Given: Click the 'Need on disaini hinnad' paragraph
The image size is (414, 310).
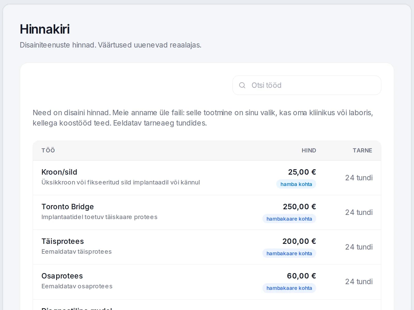Looking at the screenshot, I should pos(203,118).
